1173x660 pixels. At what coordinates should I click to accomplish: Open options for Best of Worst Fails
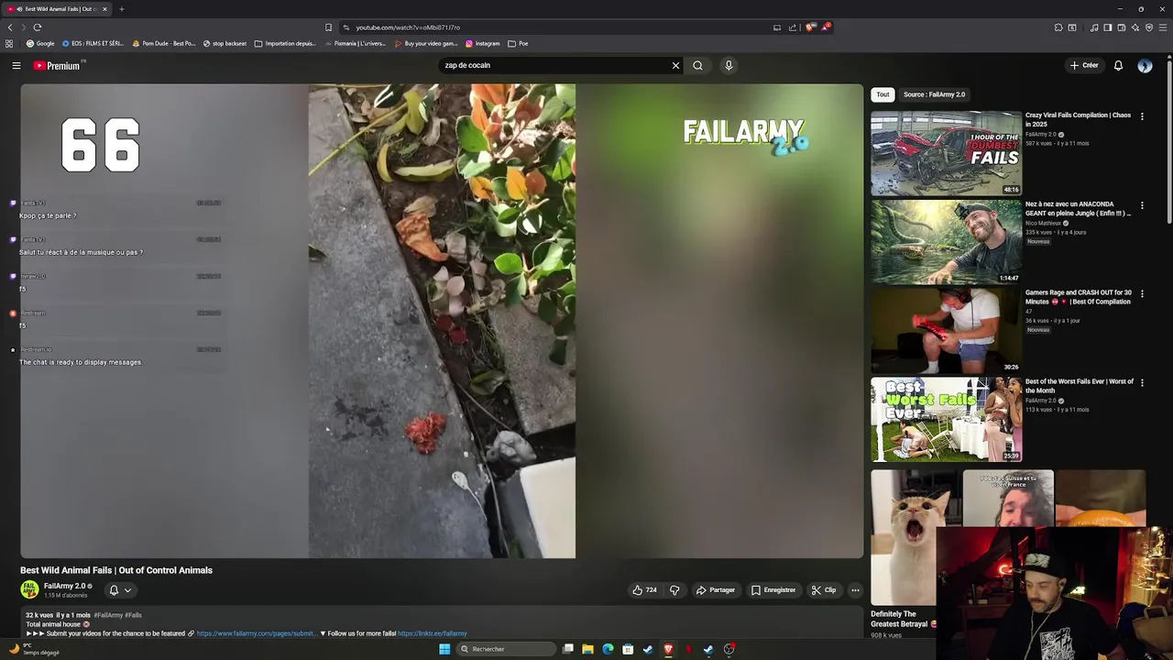pyautogui.click(x=1142, y=382)
